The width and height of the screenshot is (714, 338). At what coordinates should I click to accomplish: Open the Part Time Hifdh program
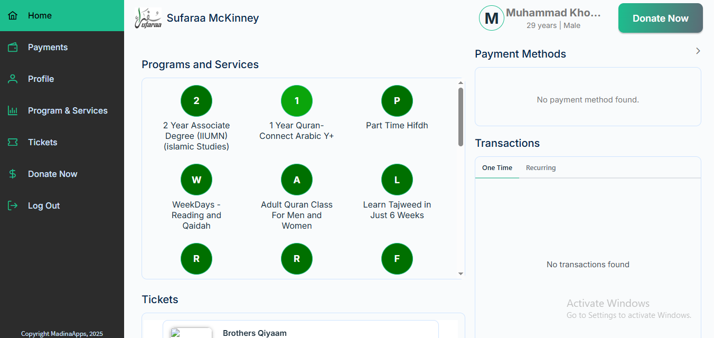tap(397, 101)
